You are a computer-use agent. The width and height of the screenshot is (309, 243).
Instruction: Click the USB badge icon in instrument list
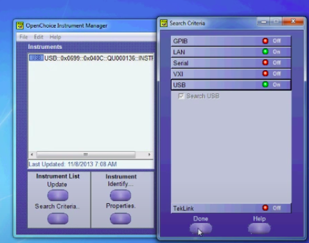[x=37, y=58]
